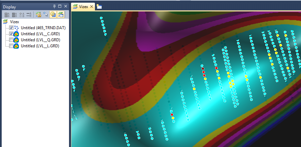Click the first A/B layer arrangement icon
301x147 pixels.
click(x=7, y=14)
